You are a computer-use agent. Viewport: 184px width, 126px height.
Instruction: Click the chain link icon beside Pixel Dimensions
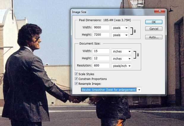pos(135,31)
